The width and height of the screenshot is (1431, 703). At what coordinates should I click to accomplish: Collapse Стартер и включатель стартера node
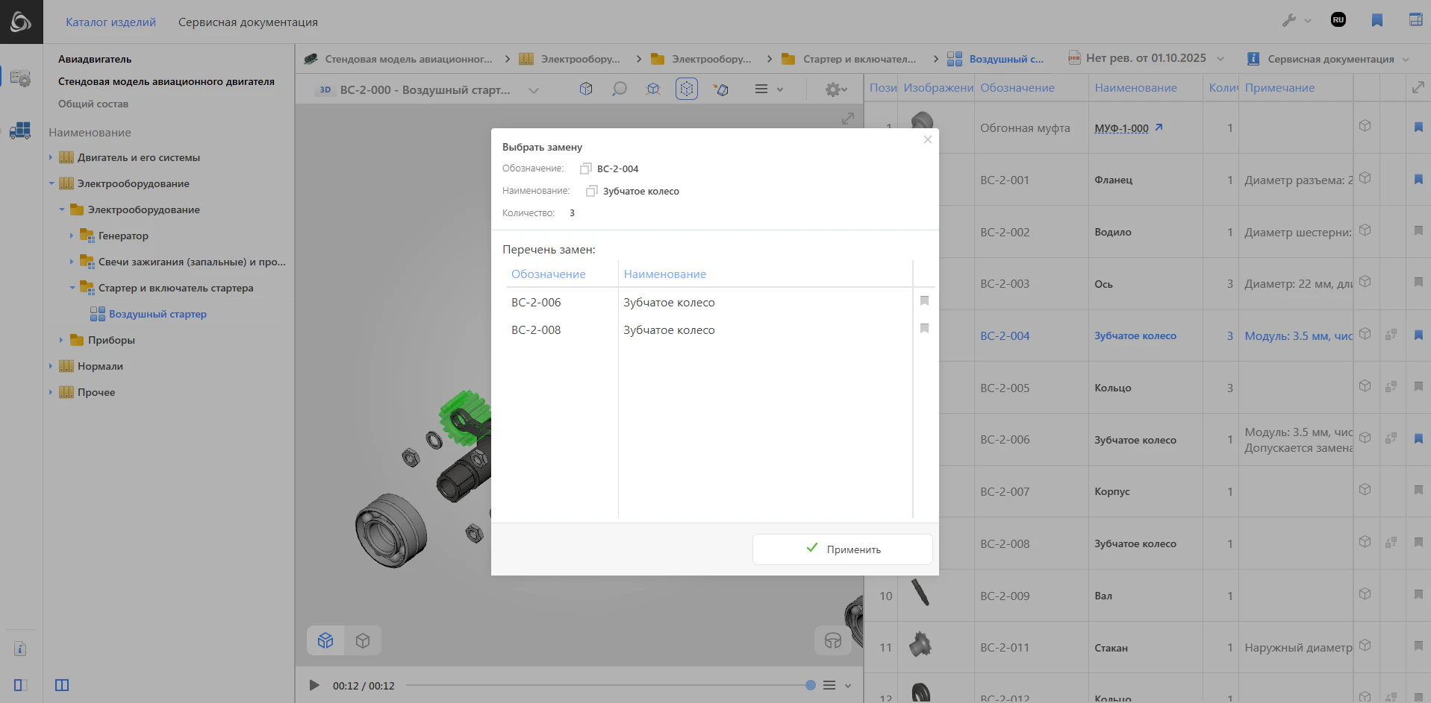(x=72, y=289)
